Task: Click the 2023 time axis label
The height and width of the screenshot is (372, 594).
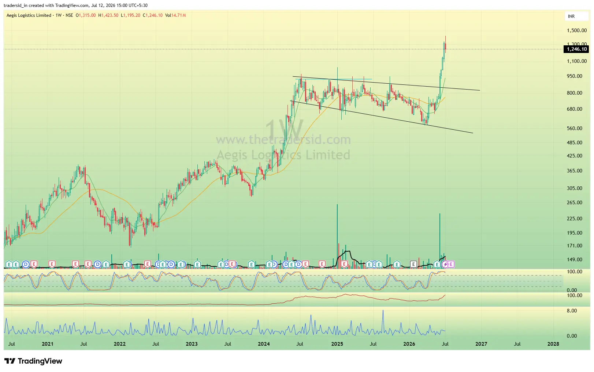Action: click(192, 344)
